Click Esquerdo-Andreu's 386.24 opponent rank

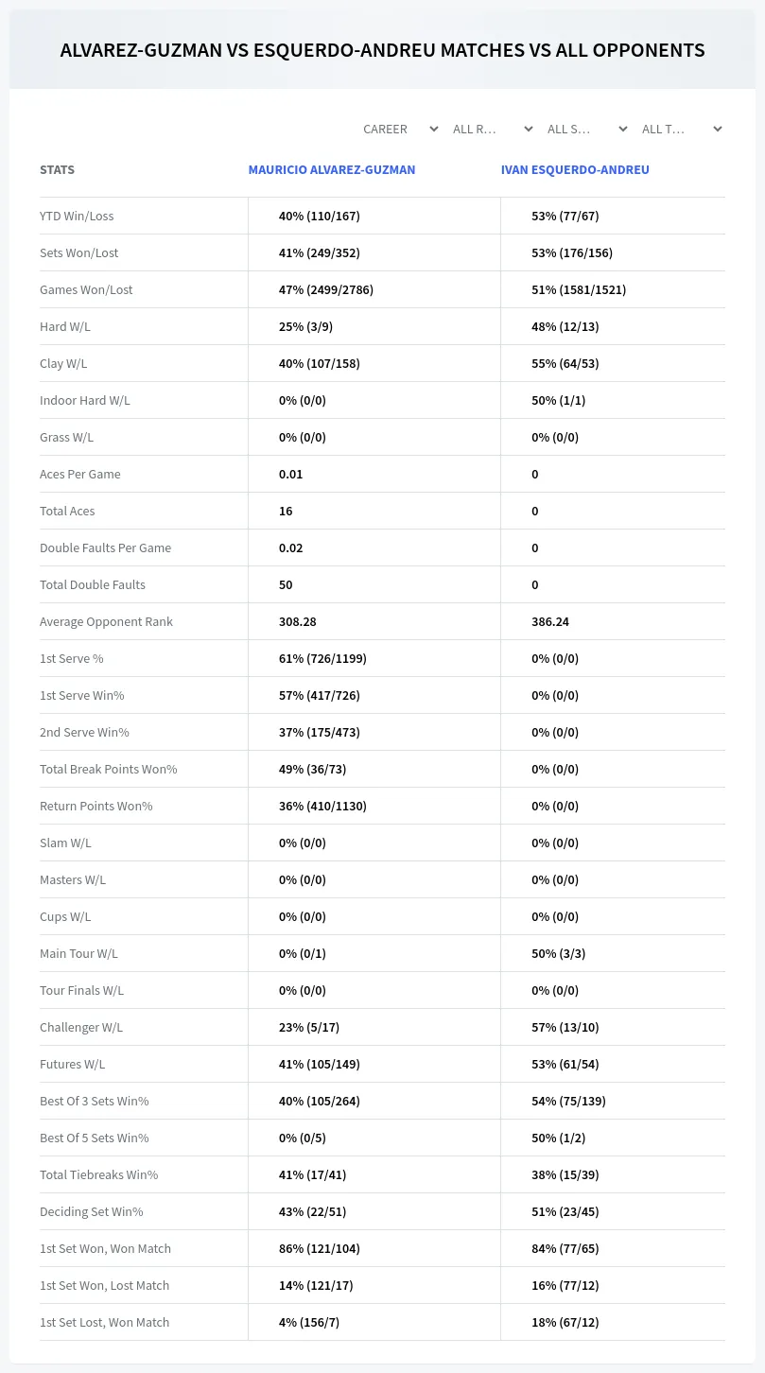click(x=550, y=621)
